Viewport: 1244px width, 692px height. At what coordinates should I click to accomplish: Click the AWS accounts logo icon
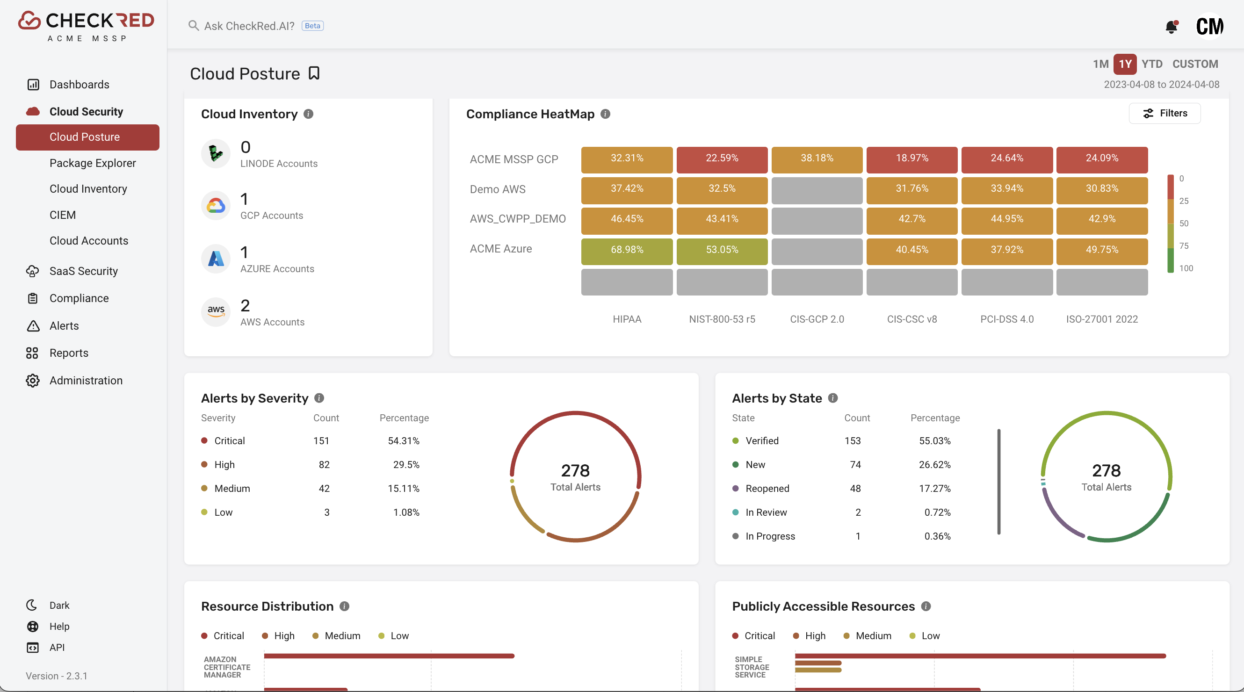tap(216, 311)
